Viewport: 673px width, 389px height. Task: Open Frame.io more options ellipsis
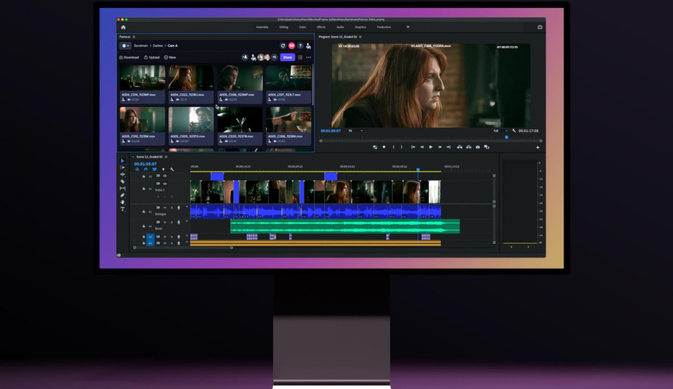tap(309, 57)
